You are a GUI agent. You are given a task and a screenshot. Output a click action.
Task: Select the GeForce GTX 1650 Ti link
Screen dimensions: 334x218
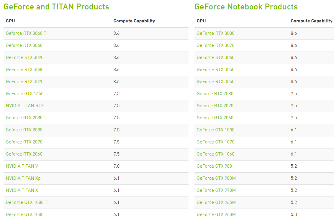[x=27, y=94]
